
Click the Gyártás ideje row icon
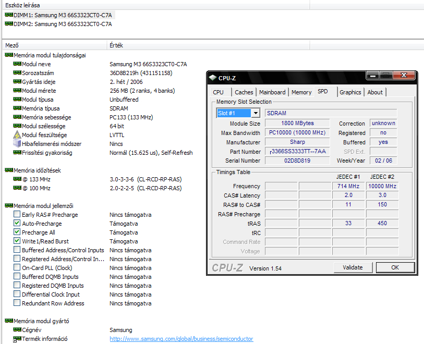[17, 82]
